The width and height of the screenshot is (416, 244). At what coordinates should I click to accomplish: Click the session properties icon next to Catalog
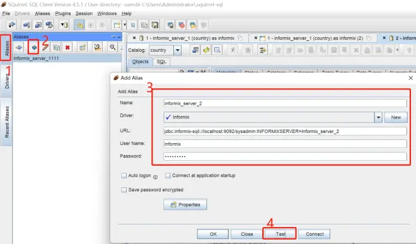coord(195,50)
